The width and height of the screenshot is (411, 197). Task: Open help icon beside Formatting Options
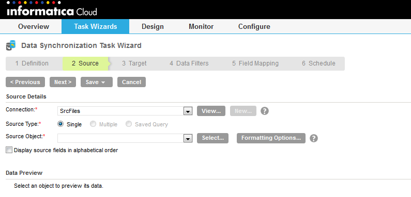pyautogui.click(x=313, y=138)
